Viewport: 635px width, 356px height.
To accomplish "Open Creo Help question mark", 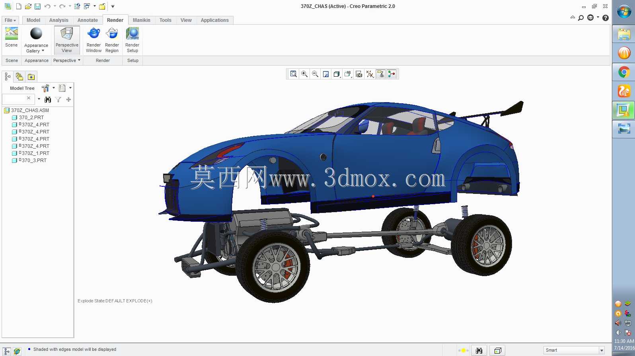I will (606, 18).
